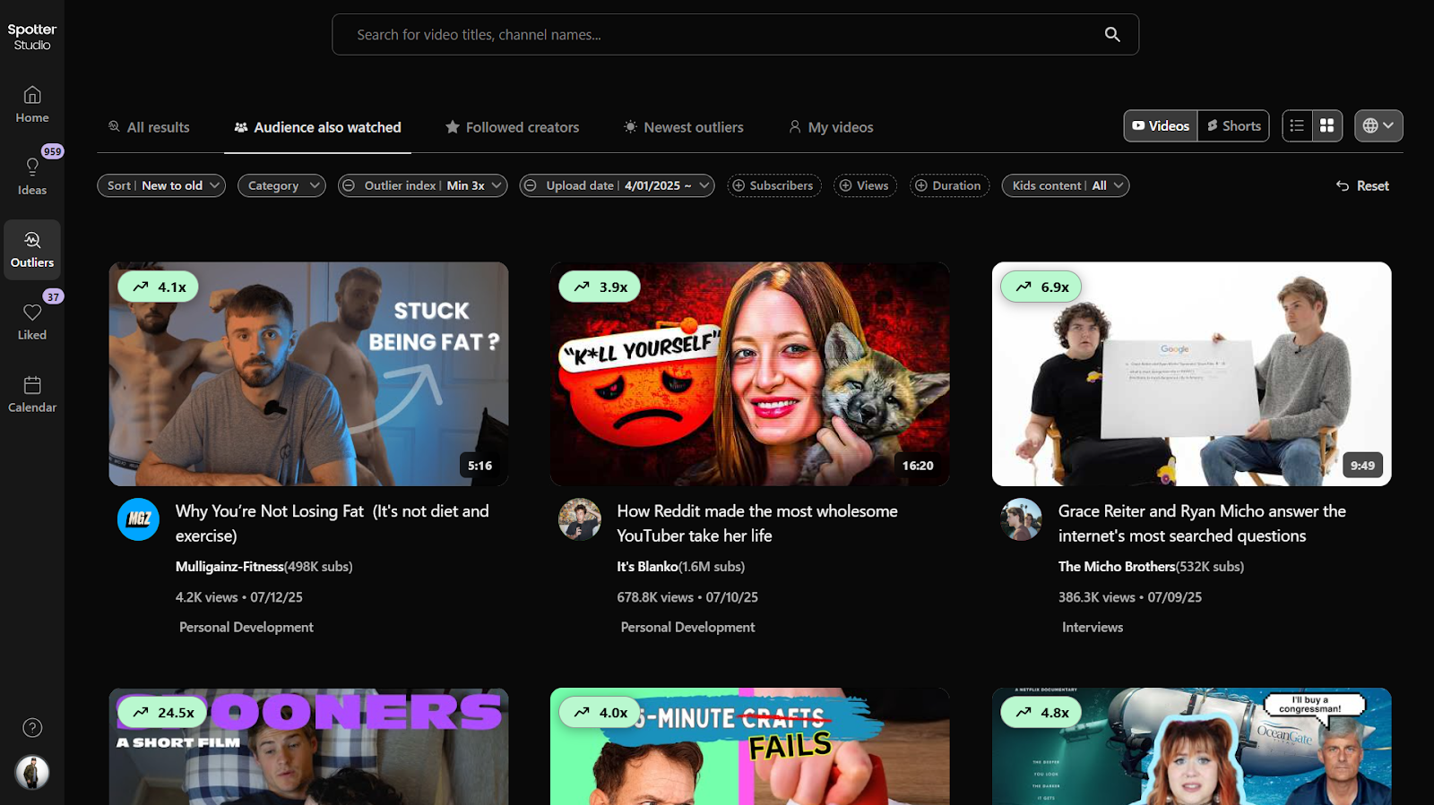1434x805 pixels.
Task: Click the 37 badge on Liked
Action: (54, 296)
